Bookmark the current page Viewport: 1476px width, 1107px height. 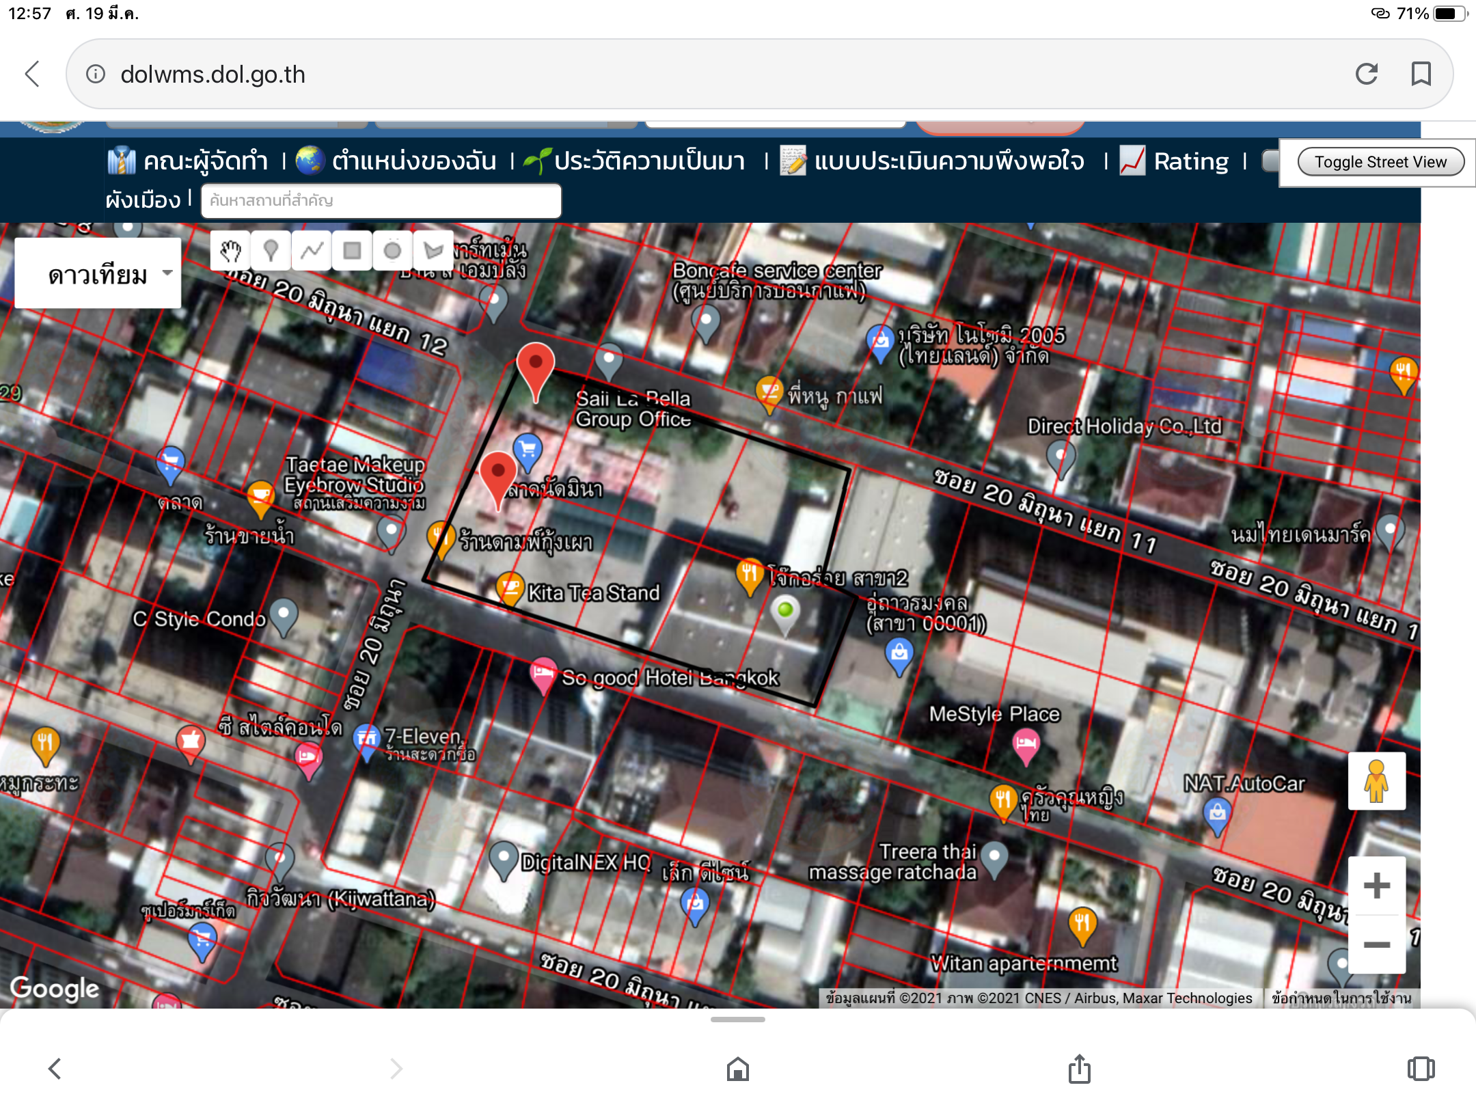(1421, 74)
